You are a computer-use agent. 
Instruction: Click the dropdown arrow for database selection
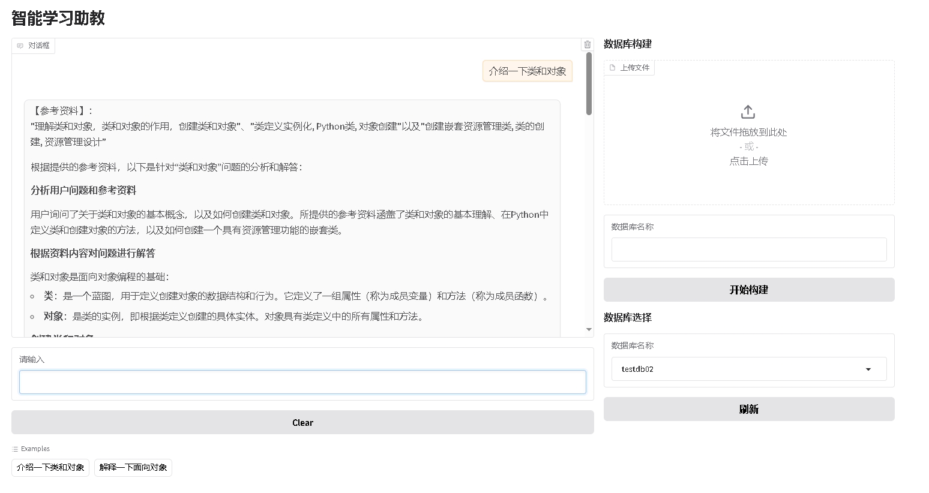point(868,369)
